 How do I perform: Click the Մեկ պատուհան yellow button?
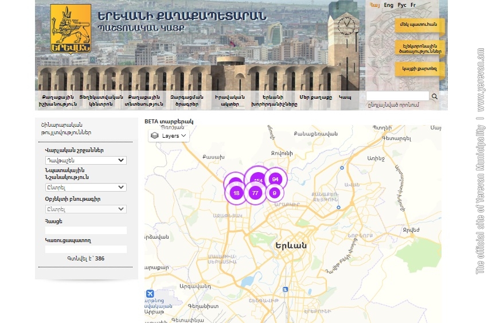[x=418, y=24]
